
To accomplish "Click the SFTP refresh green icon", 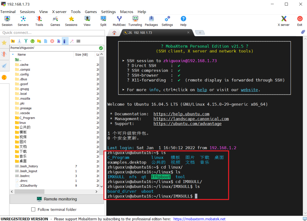I will [x=32, y=41].
